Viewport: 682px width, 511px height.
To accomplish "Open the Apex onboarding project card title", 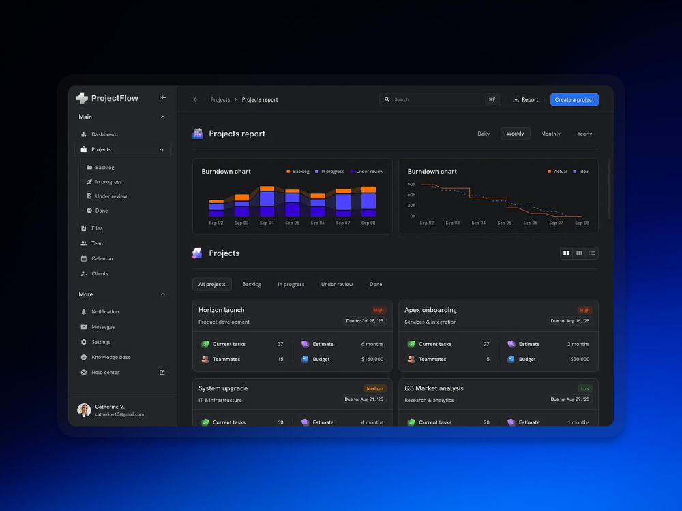I will click(430, 310).
